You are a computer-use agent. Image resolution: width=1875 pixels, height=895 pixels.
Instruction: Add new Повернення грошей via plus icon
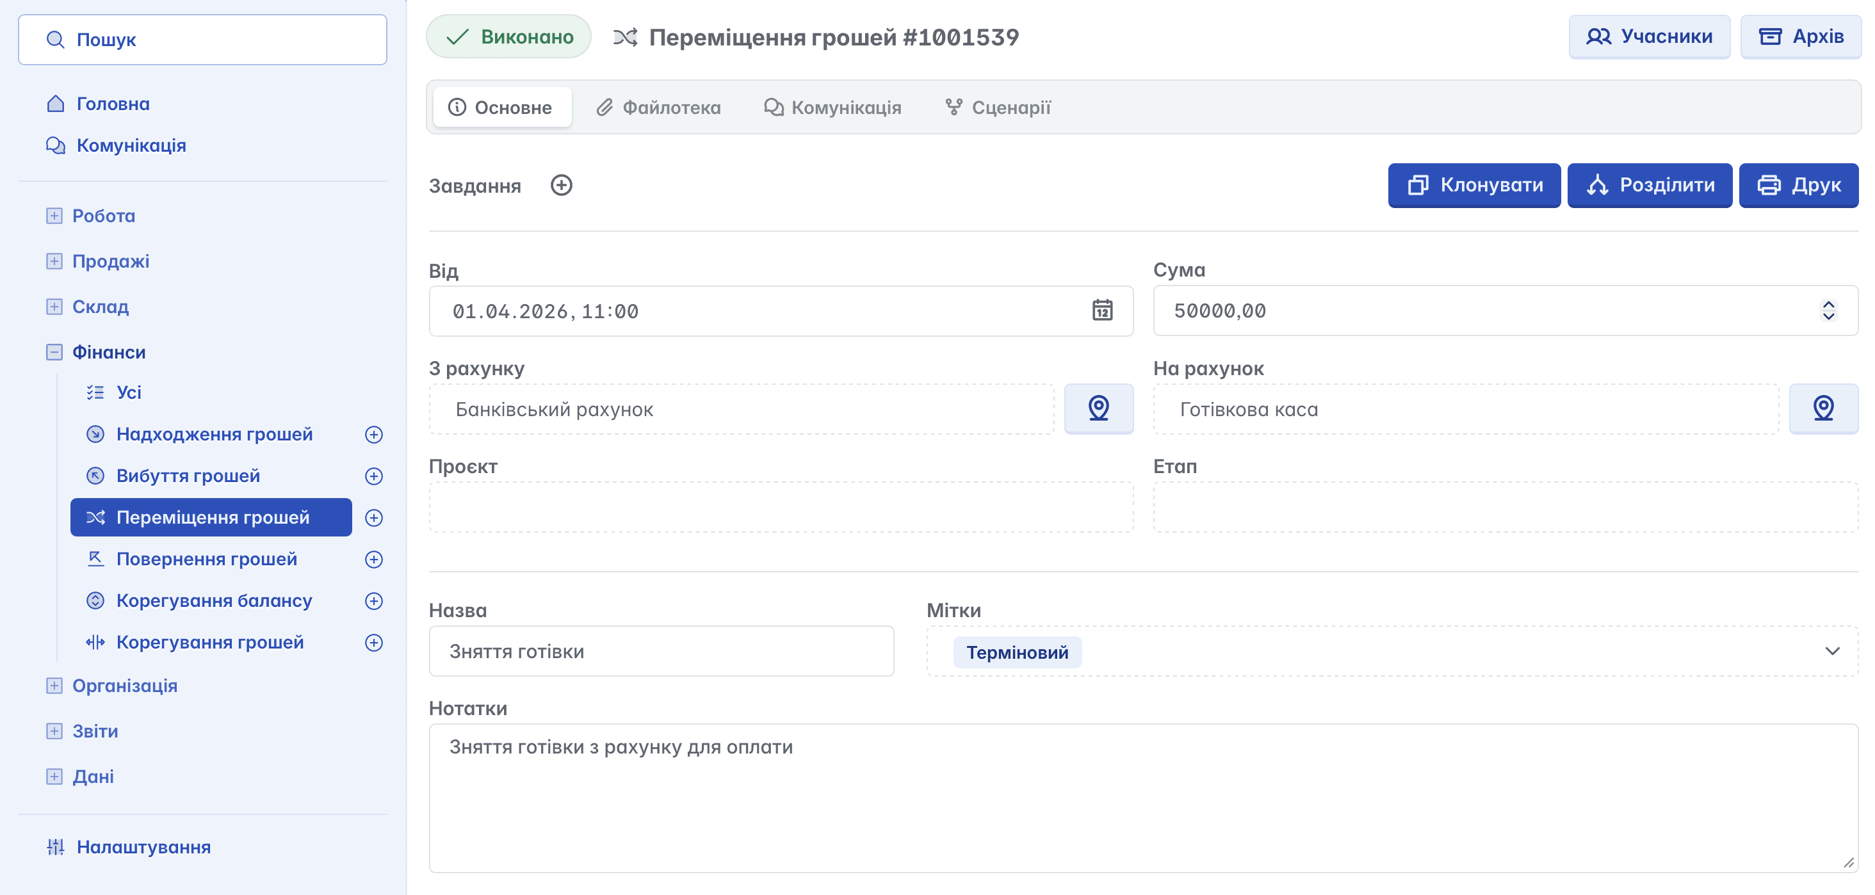(x=373, y=559)
